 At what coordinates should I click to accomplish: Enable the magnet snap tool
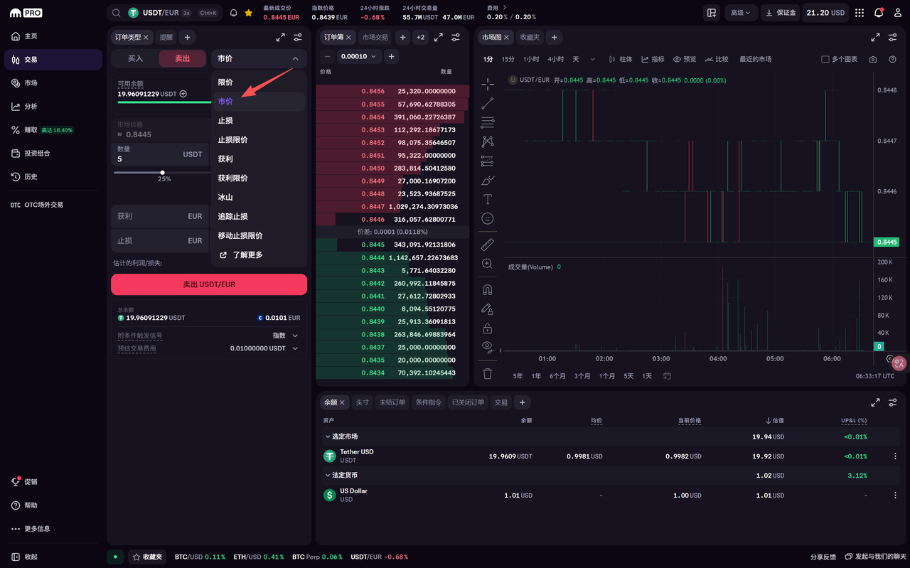pyautogui.click(x=487, y=290)
